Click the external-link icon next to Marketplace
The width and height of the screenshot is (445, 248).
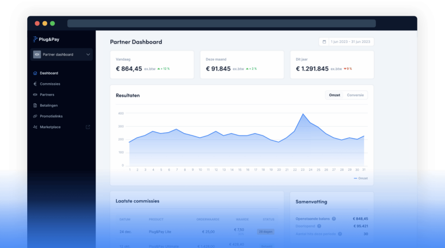pos(88,127)
